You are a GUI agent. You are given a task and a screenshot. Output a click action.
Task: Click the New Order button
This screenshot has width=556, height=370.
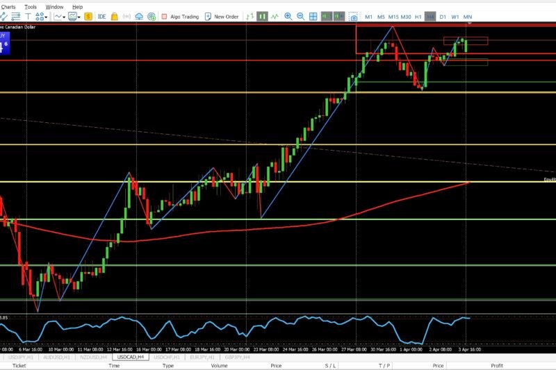222,16
